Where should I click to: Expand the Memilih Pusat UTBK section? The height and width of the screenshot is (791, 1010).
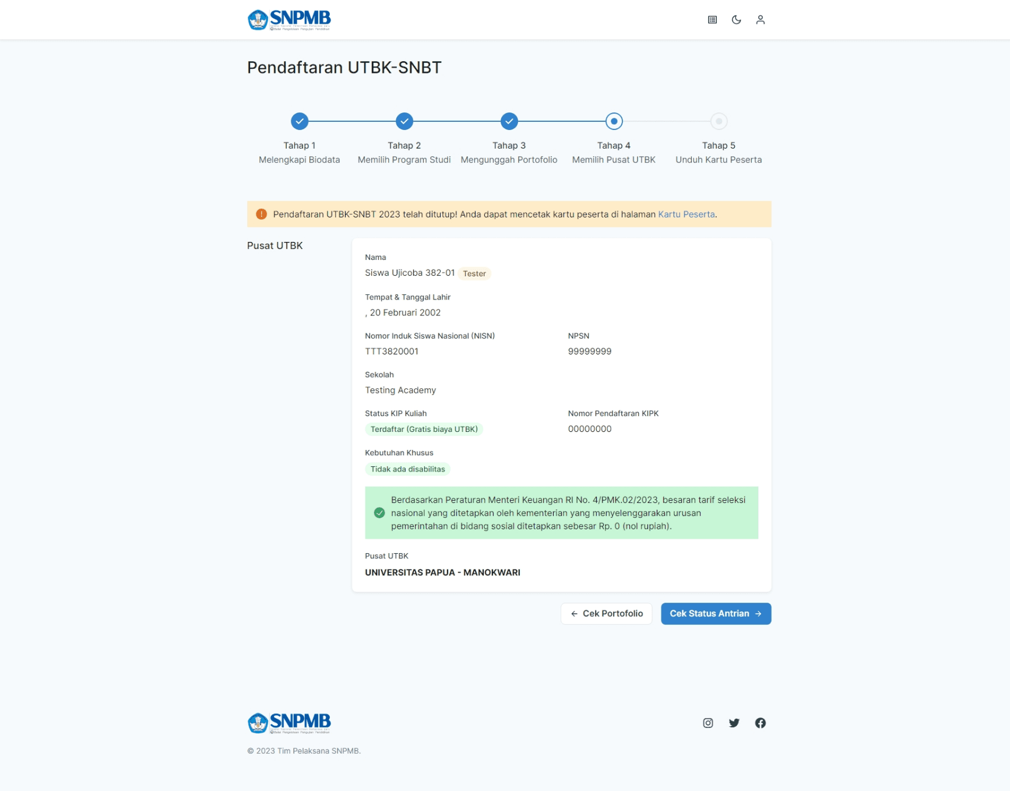click(x=614, y=159)
